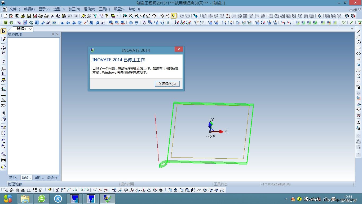Click the 处理轮廓 status text
Screen dimensions: 362x204
15,184
